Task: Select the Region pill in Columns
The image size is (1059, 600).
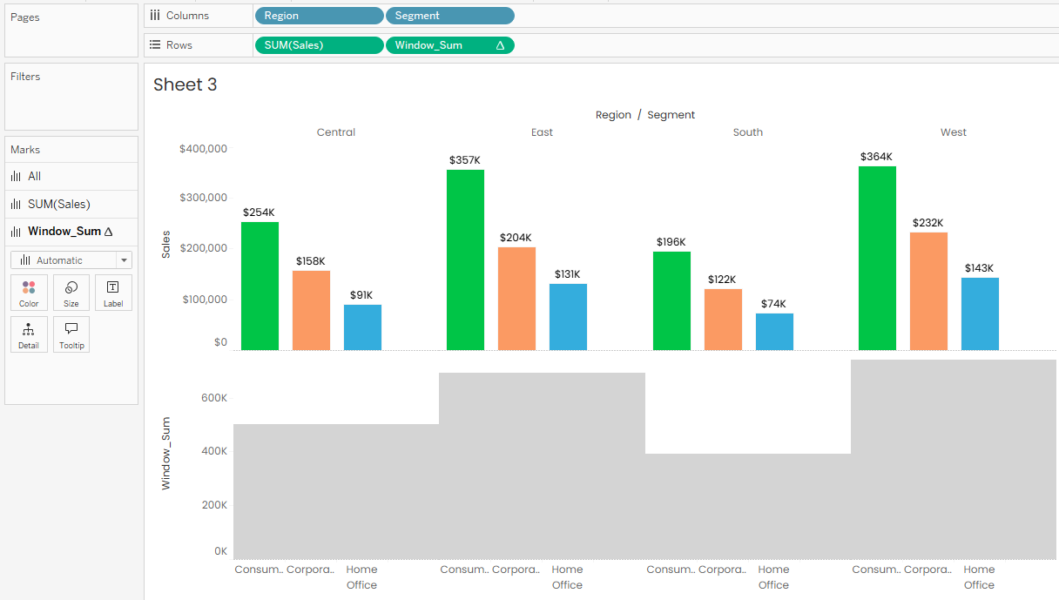Action: tap(318, 16)
